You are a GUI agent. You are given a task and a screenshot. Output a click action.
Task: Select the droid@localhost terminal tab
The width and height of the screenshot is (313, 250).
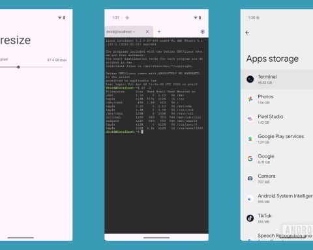point(129,32)
